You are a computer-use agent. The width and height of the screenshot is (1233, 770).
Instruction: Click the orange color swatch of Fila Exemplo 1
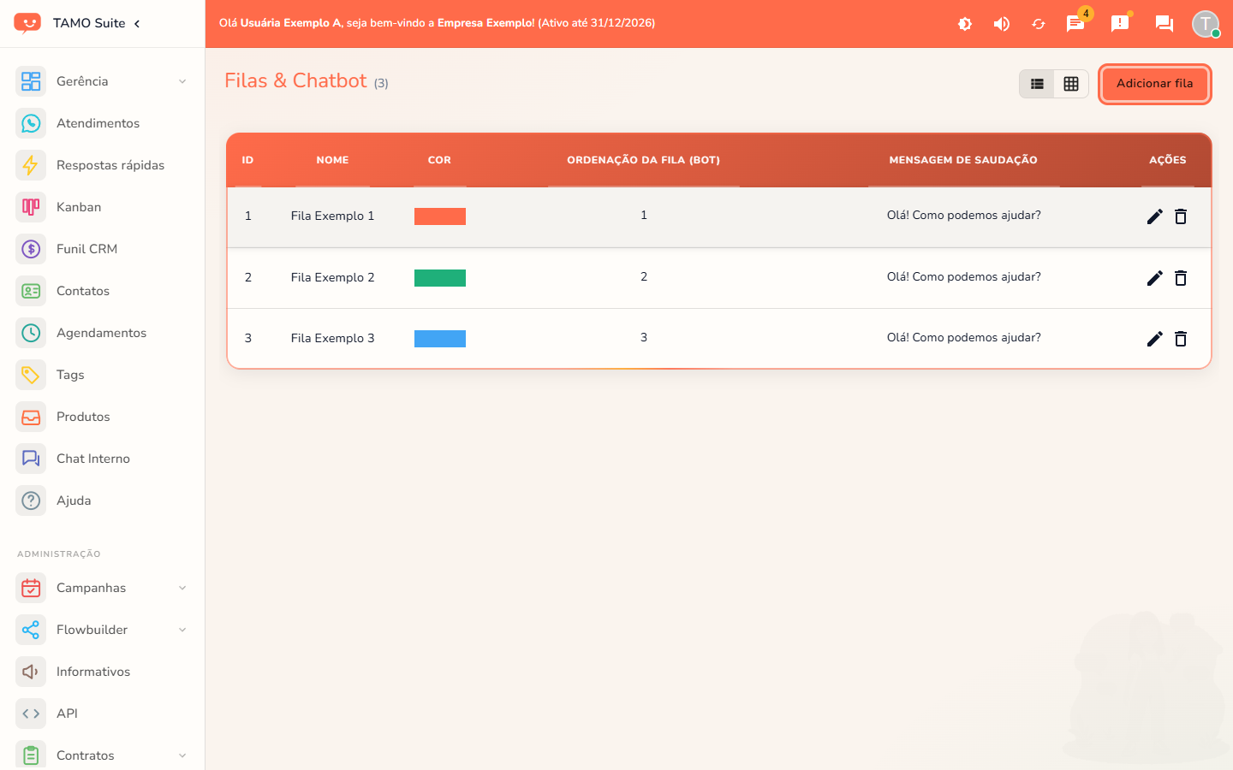click(x=440, y=216)
